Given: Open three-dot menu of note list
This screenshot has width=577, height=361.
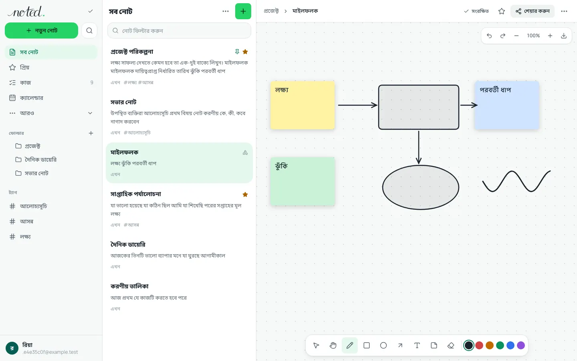Looking at the screenshot, I should coord(226,11).
